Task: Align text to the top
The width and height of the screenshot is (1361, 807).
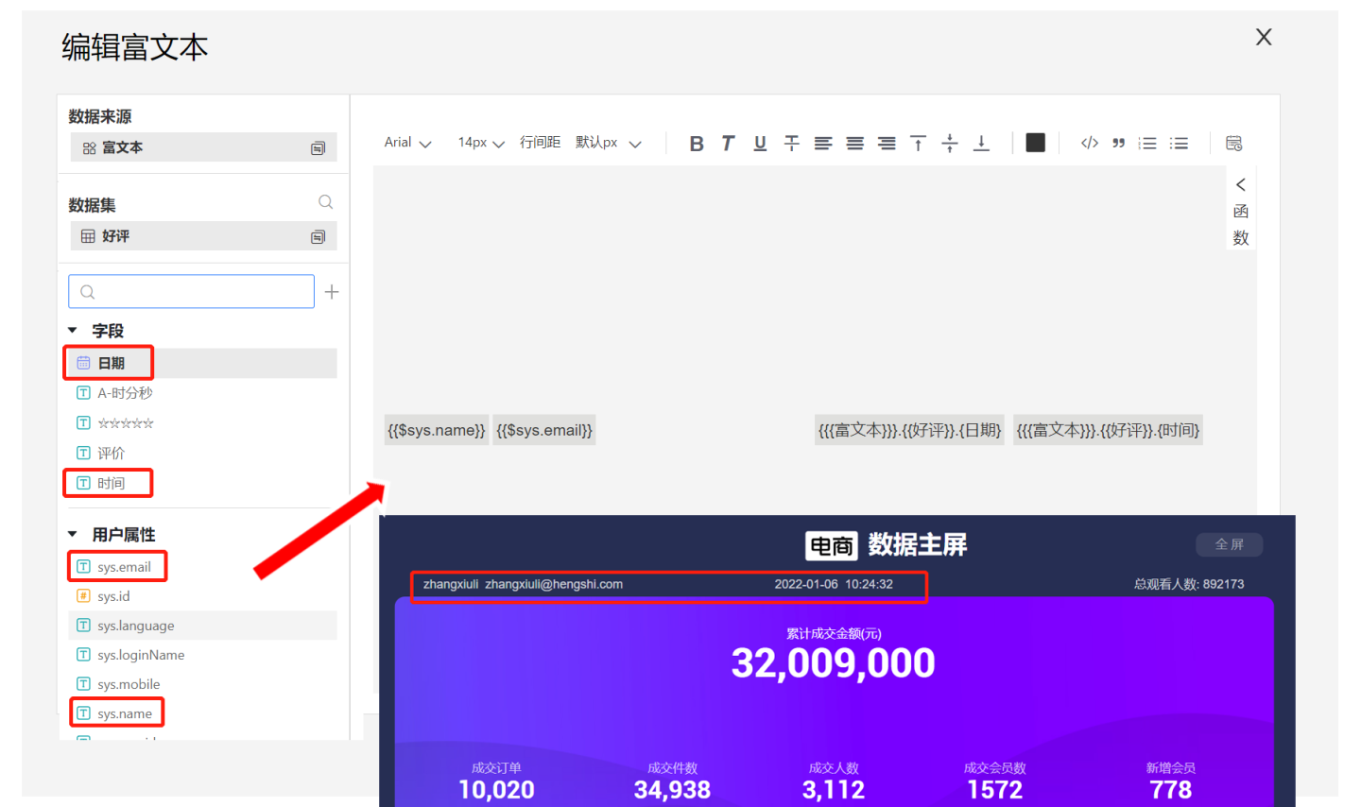Action: point(918,144)
